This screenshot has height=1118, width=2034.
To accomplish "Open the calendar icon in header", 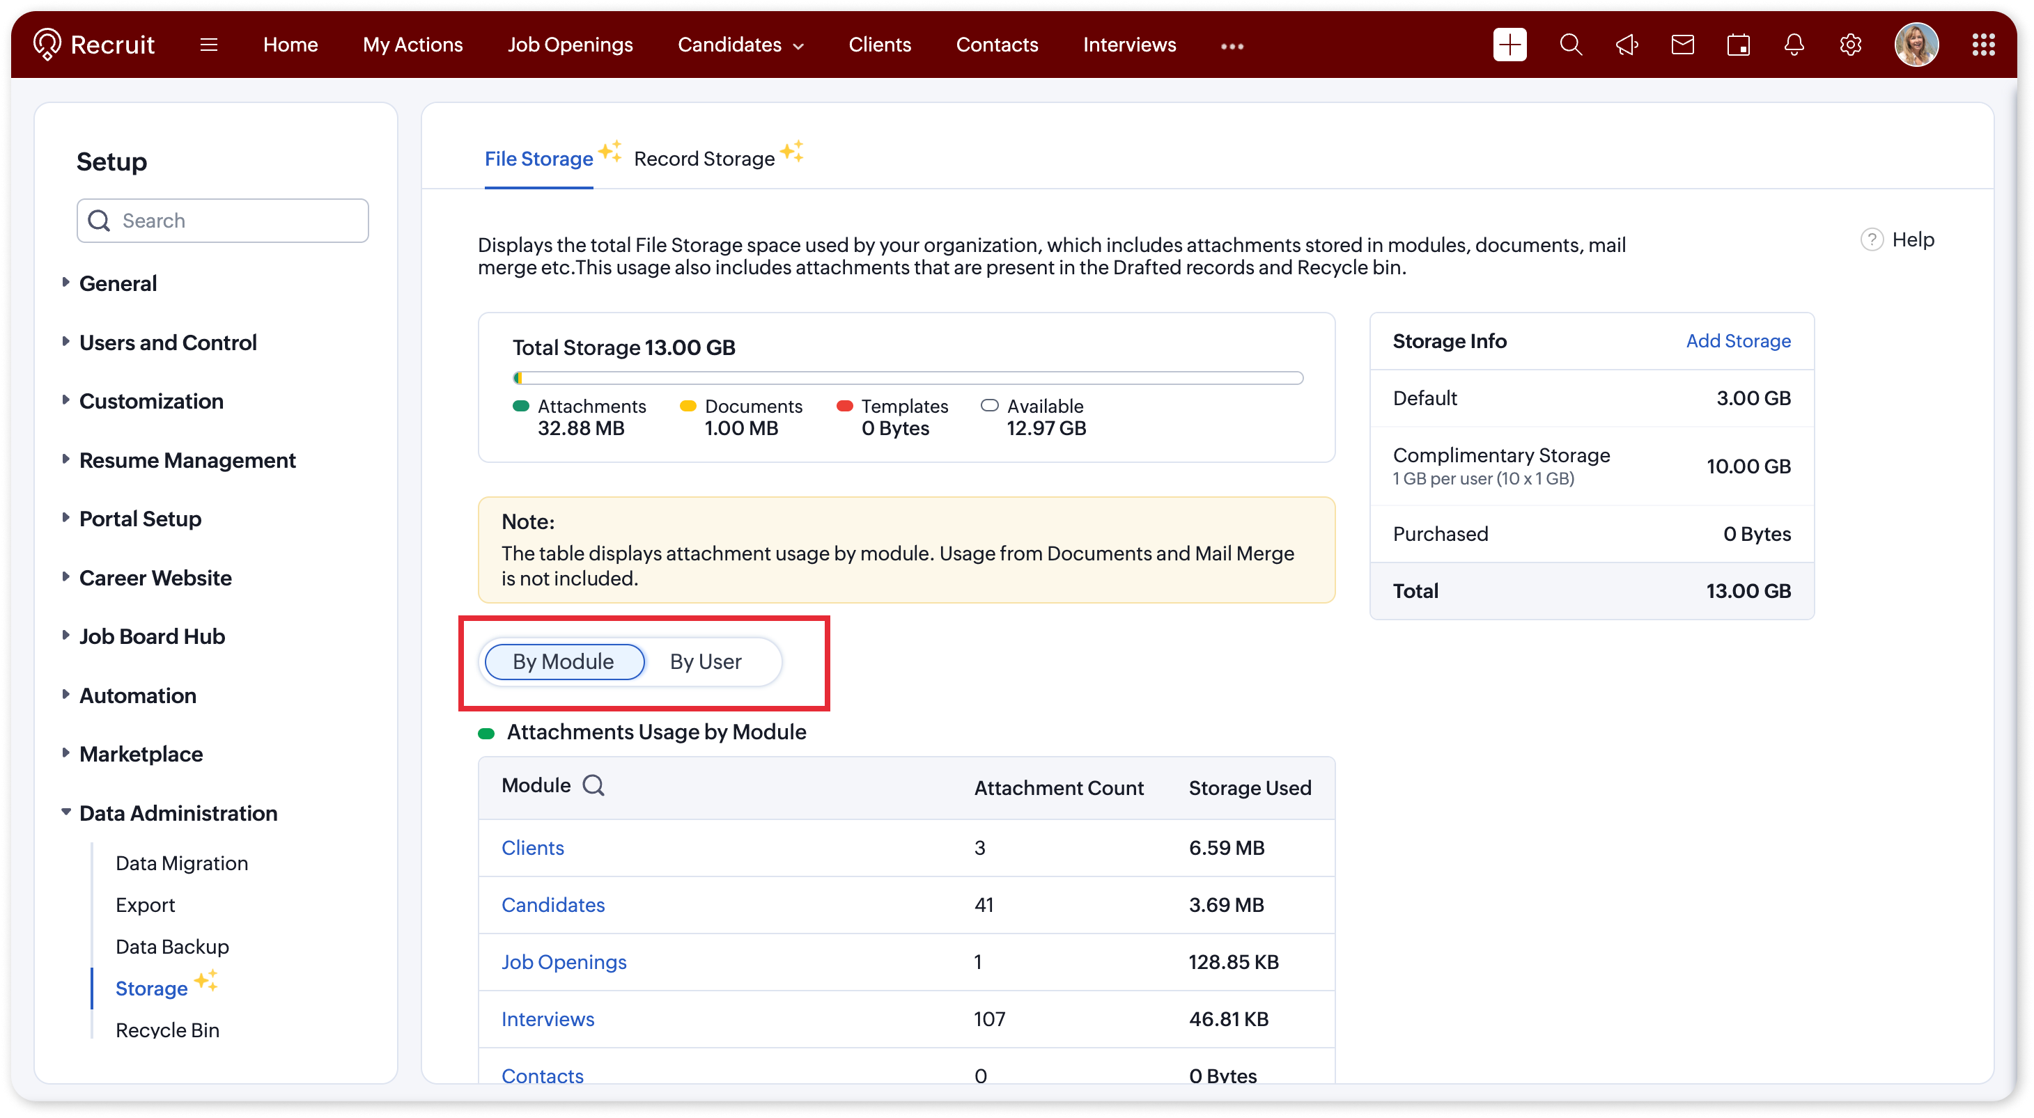I will point(1738,45).
